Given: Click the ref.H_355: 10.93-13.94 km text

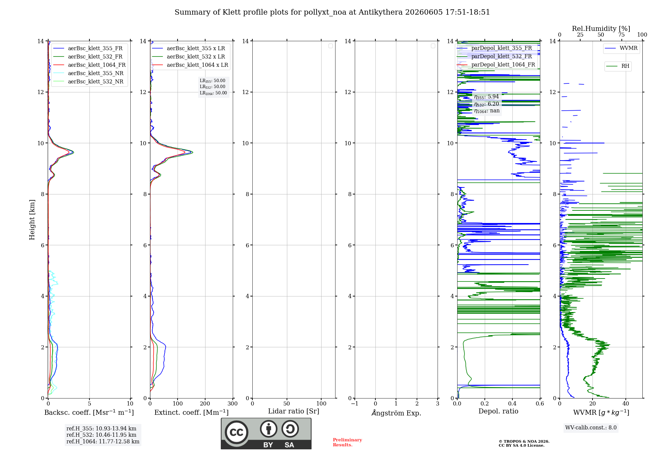Looking at the screenshot, I should [x=101, y=429].
